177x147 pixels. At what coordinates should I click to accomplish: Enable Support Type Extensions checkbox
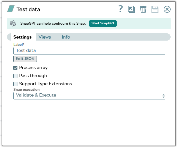coord(15,84)
